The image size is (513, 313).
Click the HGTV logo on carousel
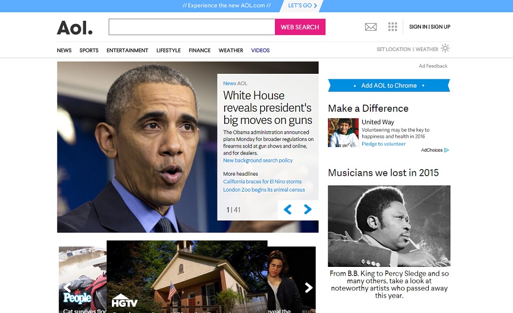click(x=124, y=301)
